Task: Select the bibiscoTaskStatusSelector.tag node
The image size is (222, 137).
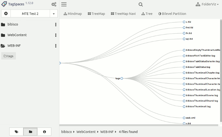Action: click(201, 62)
